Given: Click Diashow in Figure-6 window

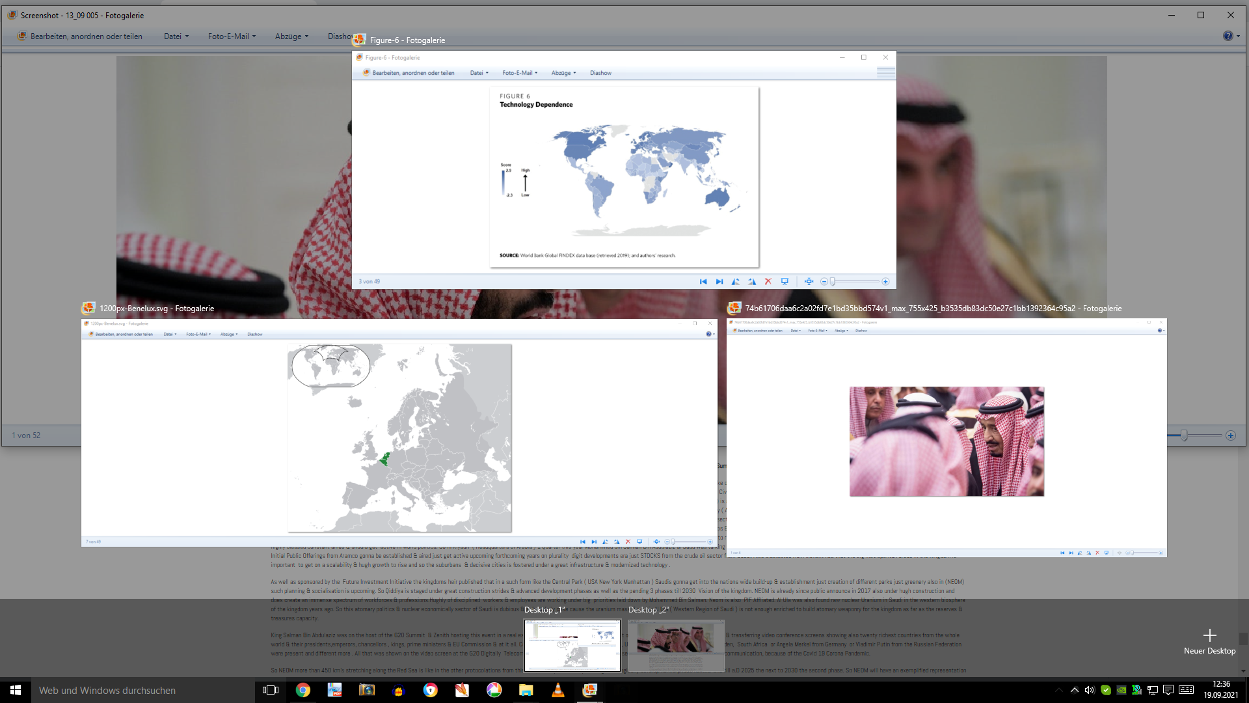Looking at the screenshot, I should coord(600,73).
